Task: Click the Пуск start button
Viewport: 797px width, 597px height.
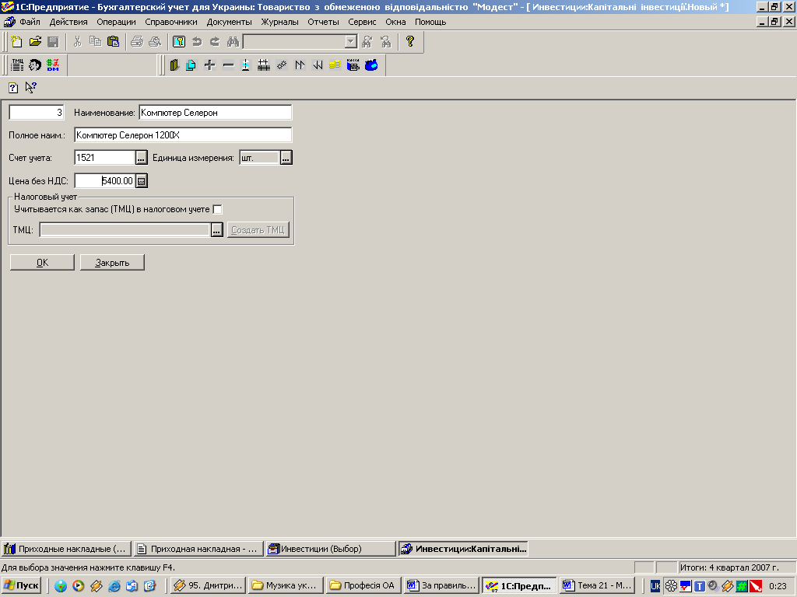Action: click(21, 586)
